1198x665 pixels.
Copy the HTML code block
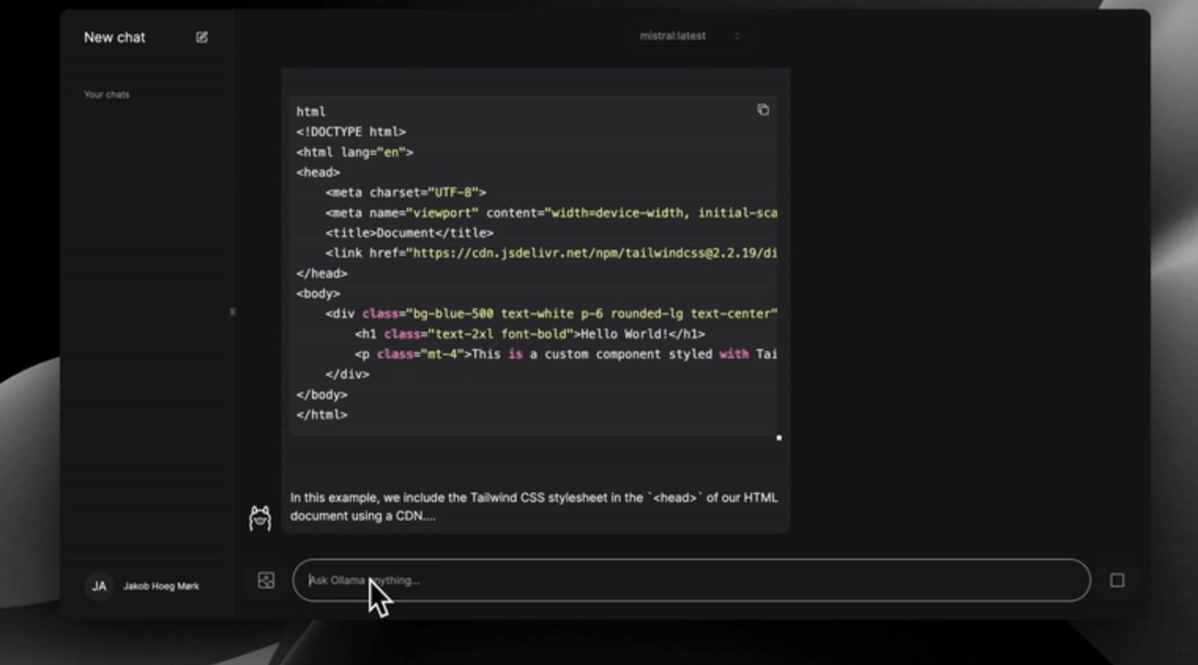[x=763, y=110]
